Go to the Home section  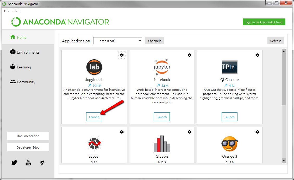pyautogui.click(x=28, y=37)
